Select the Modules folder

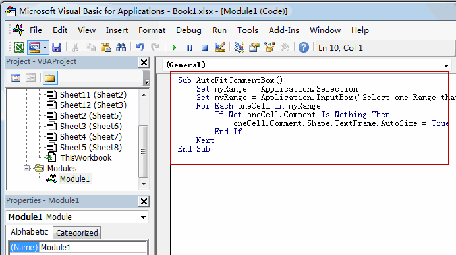pyautogui.click(x=62, y=168)
